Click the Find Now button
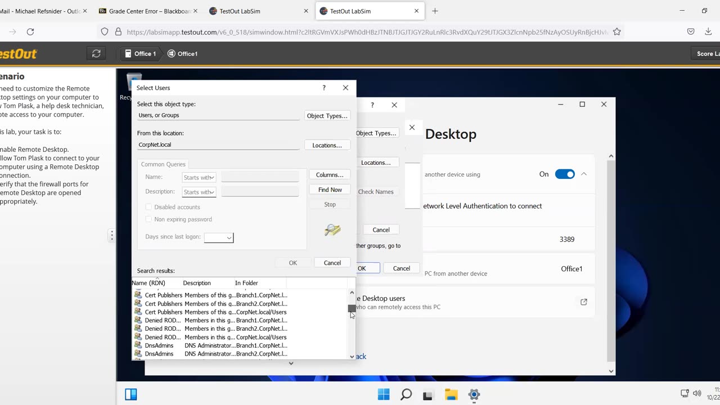This screenshot has height=405, width=720. (x=330, y=190)
